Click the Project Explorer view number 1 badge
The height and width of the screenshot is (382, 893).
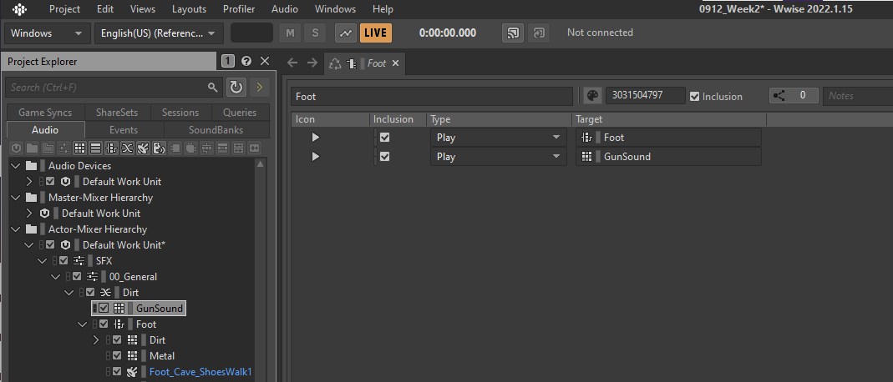point(227,62)
